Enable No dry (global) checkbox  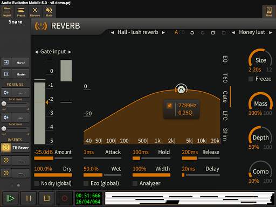37,183
